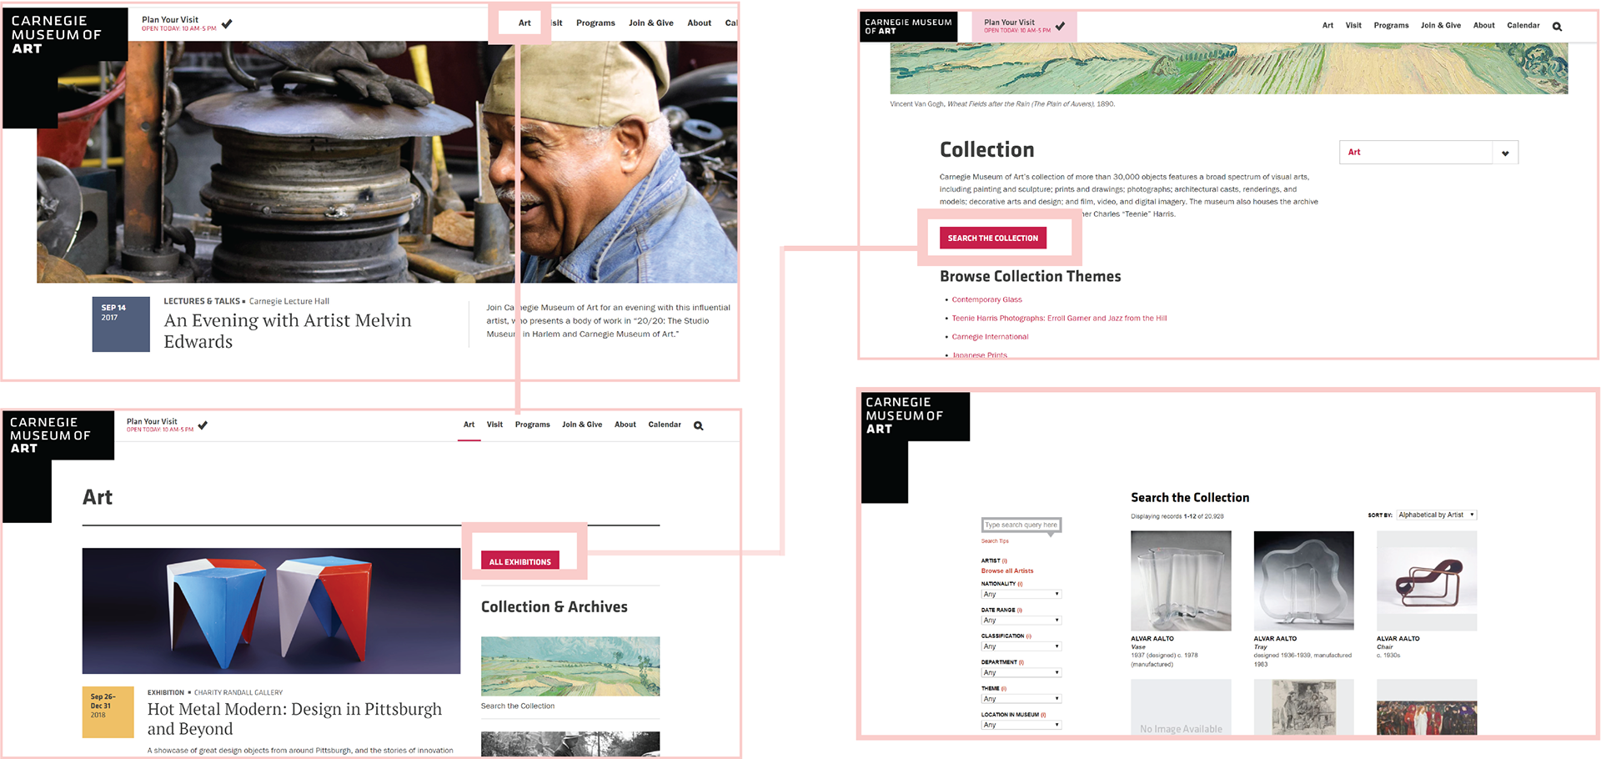Open the About menu on the Collection page
This screenshot has height=759, width=1601.
pos(1483,26)
